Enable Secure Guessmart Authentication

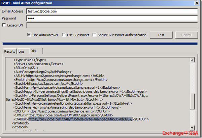pyautogui.click(x=95, y=35)
